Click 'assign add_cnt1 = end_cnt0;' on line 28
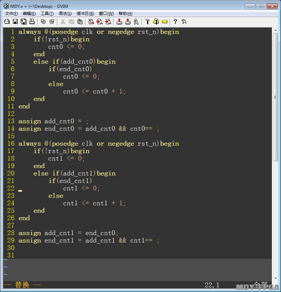Image resolution: width=281 pixels, height=292 pixels. pyautogui.click(x=68, y=233)
